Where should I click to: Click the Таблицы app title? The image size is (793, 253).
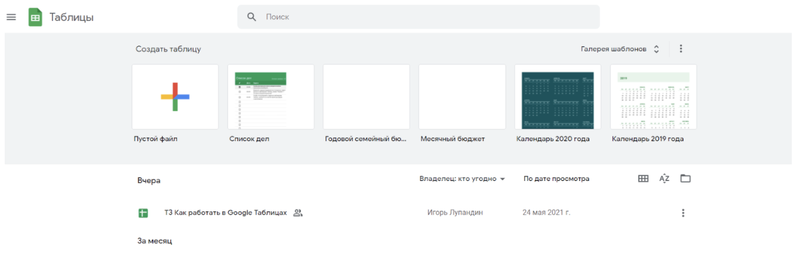(x=71, y=17)
